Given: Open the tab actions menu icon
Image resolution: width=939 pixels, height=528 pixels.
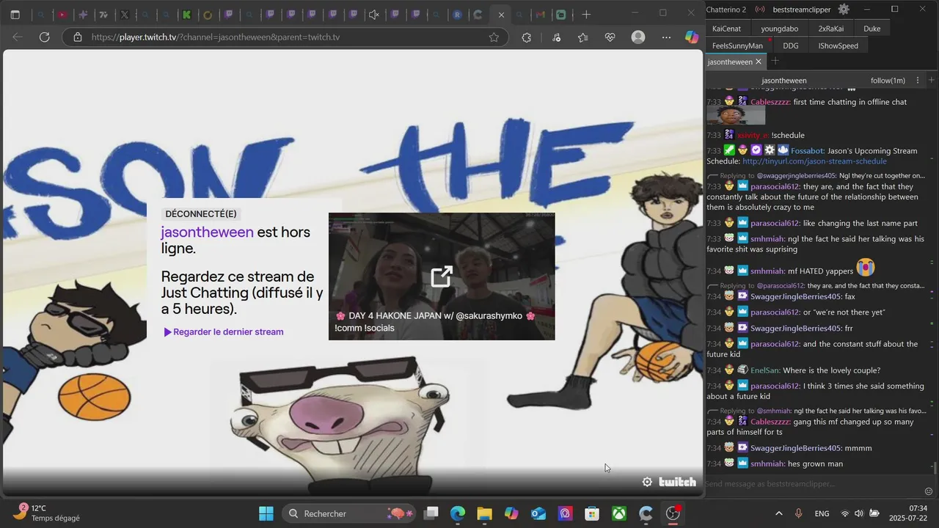Looking at the screenshot, I should 15,14.
